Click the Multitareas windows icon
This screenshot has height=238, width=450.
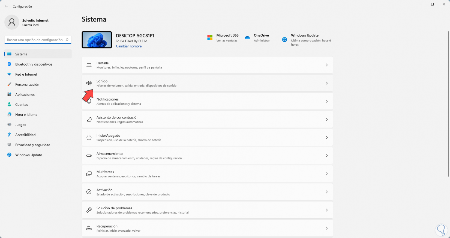[89, 174]
